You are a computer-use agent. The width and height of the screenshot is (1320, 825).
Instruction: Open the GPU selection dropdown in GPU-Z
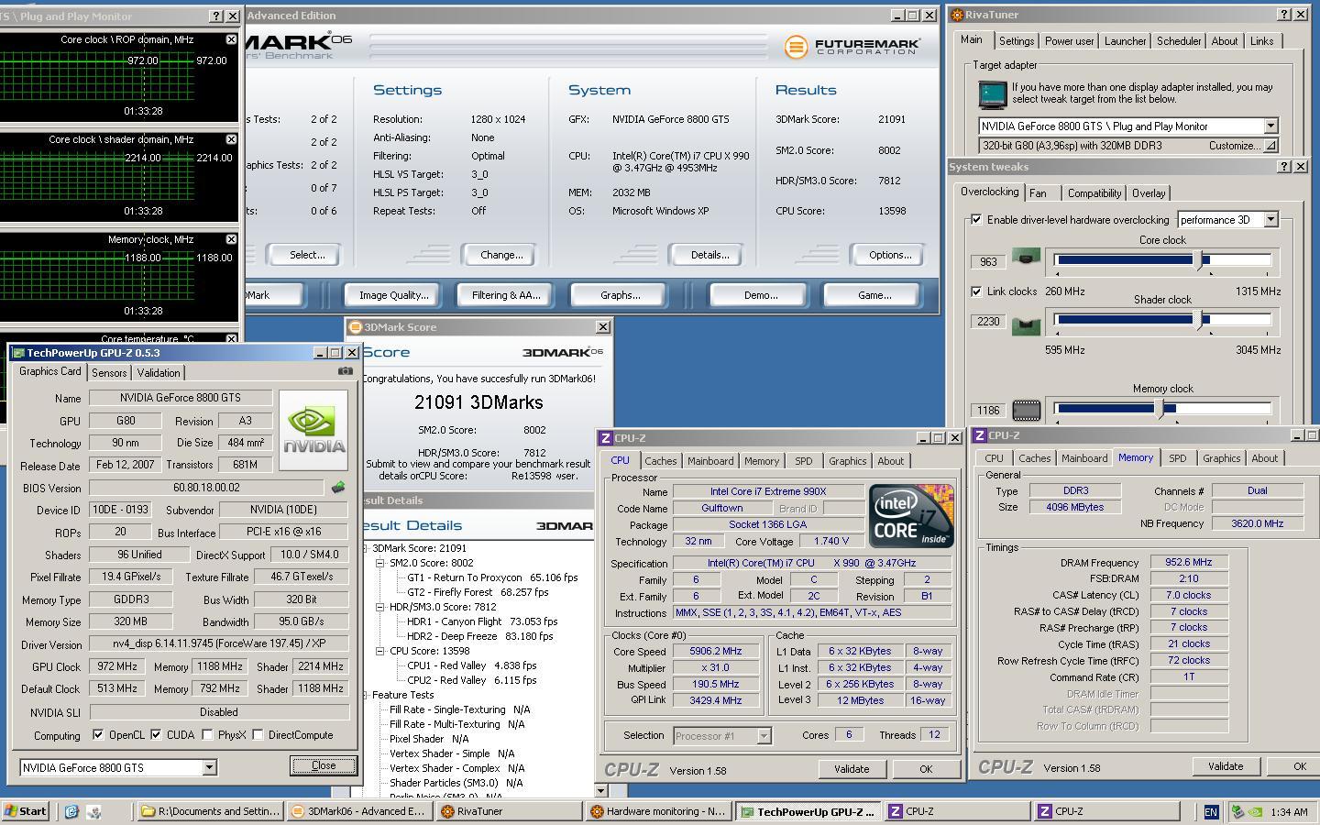pos(209,767)
